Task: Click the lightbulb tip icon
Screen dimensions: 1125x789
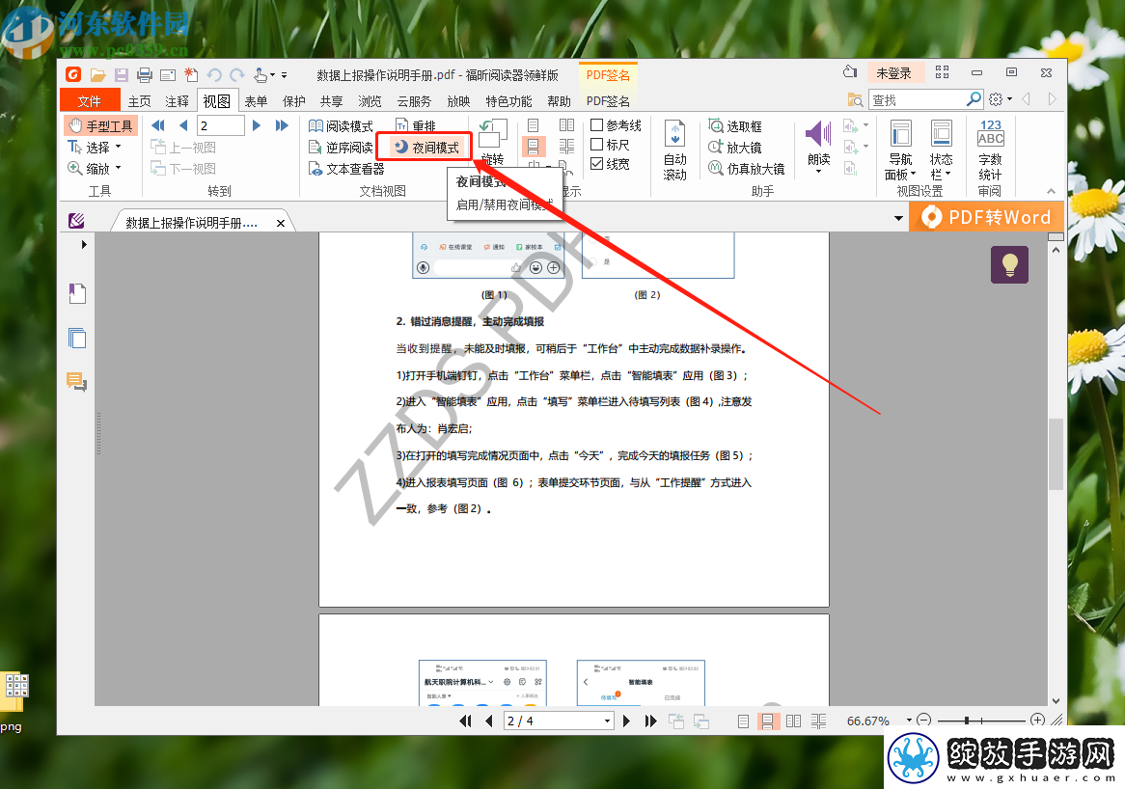Action: (1009, 264)
